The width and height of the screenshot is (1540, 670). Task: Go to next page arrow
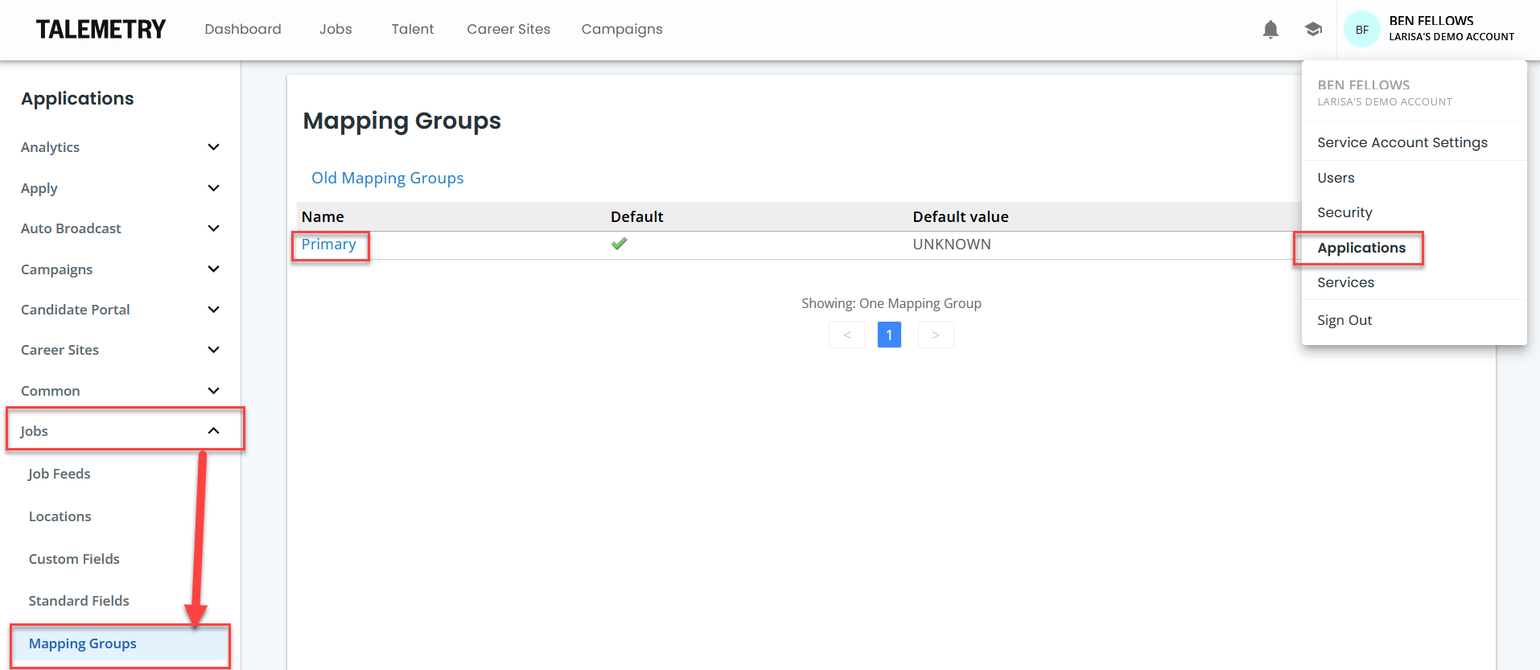tap(935, 335)
